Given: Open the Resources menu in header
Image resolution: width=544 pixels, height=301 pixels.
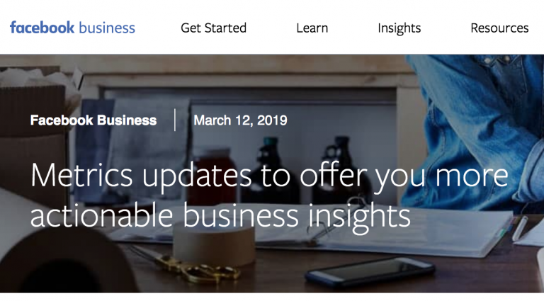Looking at the screenshot, I should pyautogui.click(x=499, y=28).
